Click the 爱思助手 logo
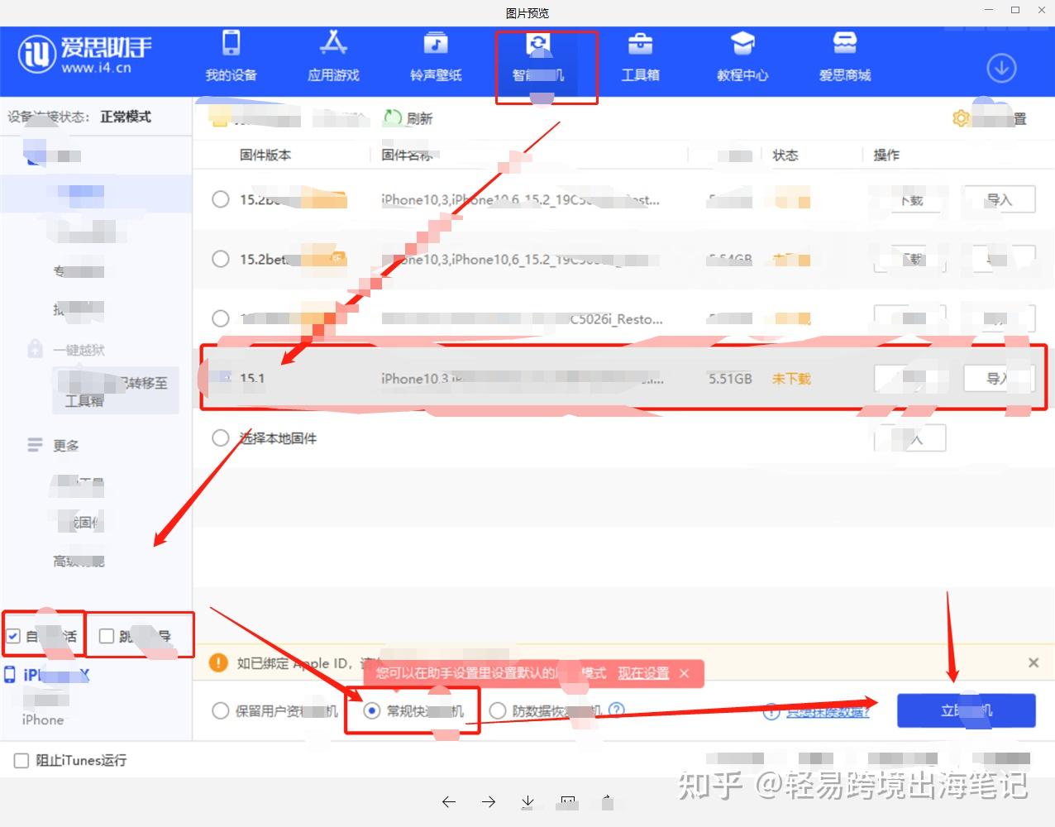The width and height of the screenshot is (1055, 827). pyautogui.click(x=85, y=55)
